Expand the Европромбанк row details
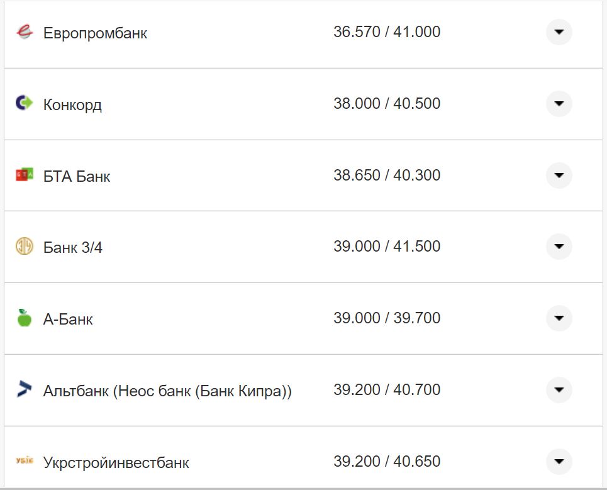The width and height of the screenshot is (607, 490). pyautogui.click(x=559, y=32)
